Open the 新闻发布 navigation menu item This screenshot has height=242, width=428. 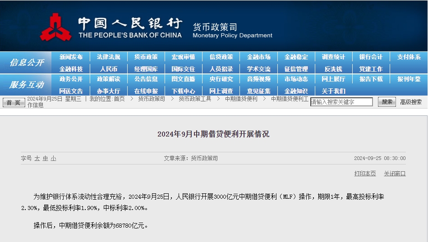[71, 57]
